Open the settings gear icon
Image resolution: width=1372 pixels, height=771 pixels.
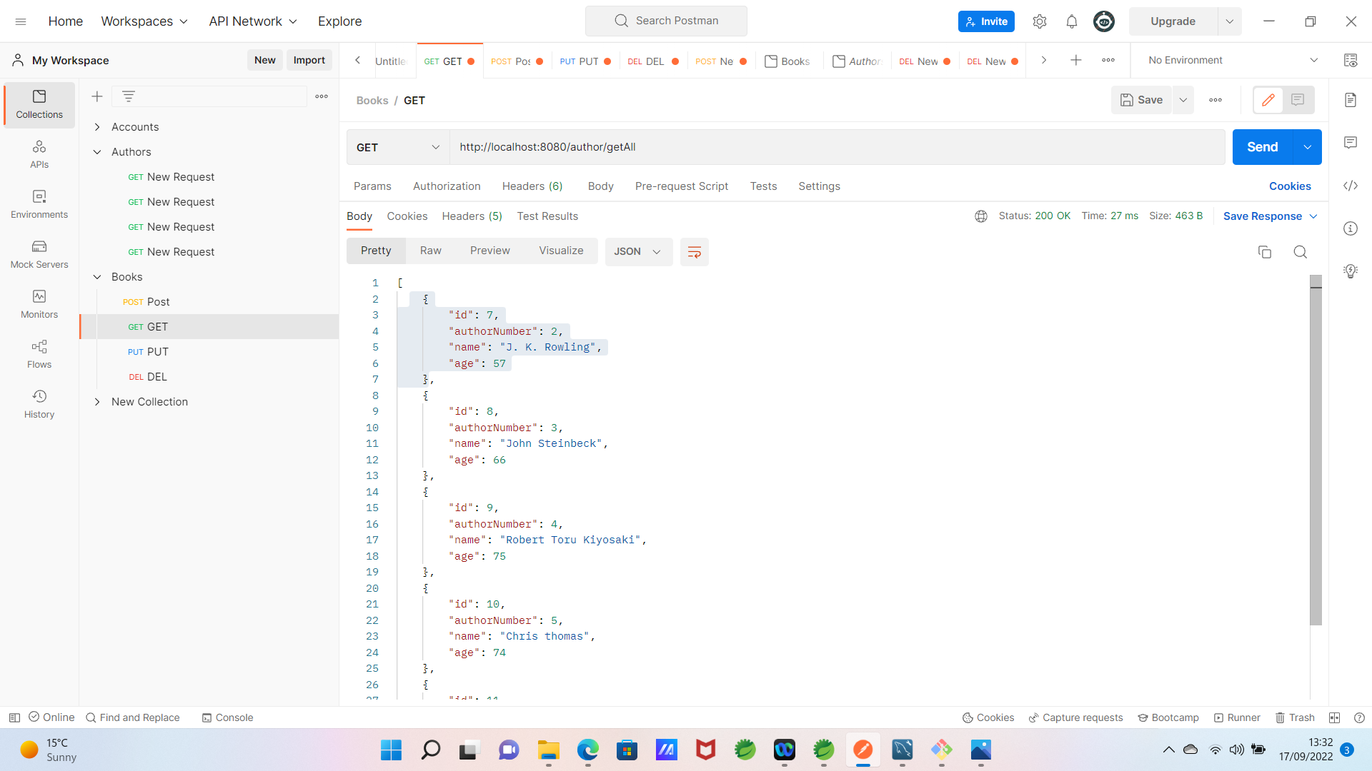(x=1040, y=21)
